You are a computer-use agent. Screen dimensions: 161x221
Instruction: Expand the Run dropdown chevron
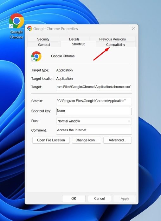point(129,121)
